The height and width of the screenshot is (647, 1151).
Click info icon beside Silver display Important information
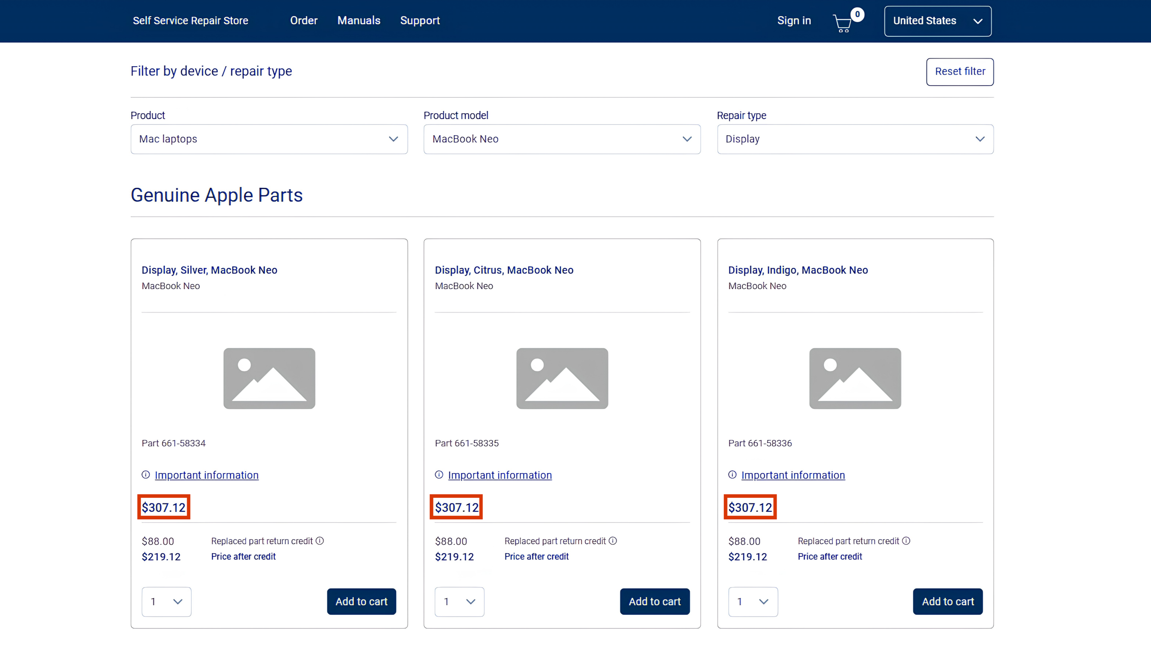point(146,474)
